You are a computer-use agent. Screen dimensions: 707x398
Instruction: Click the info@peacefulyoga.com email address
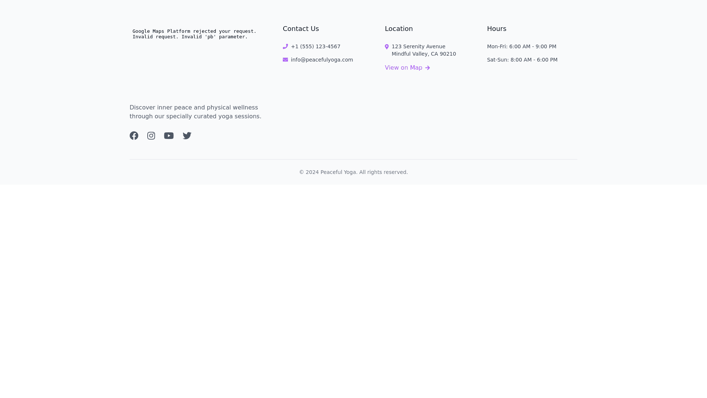(322, 60)
